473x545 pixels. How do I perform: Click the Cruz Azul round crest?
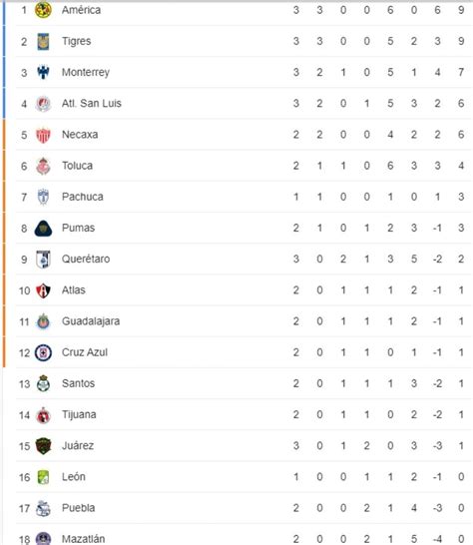click(43, 352)
